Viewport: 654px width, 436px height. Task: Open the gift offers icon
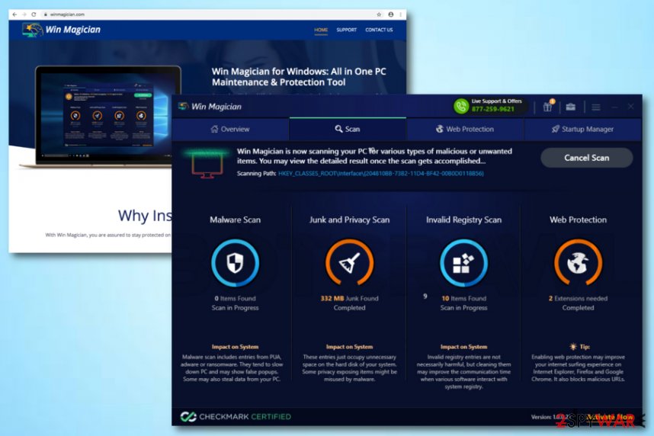pyautogui.click(x=547, y=107)
